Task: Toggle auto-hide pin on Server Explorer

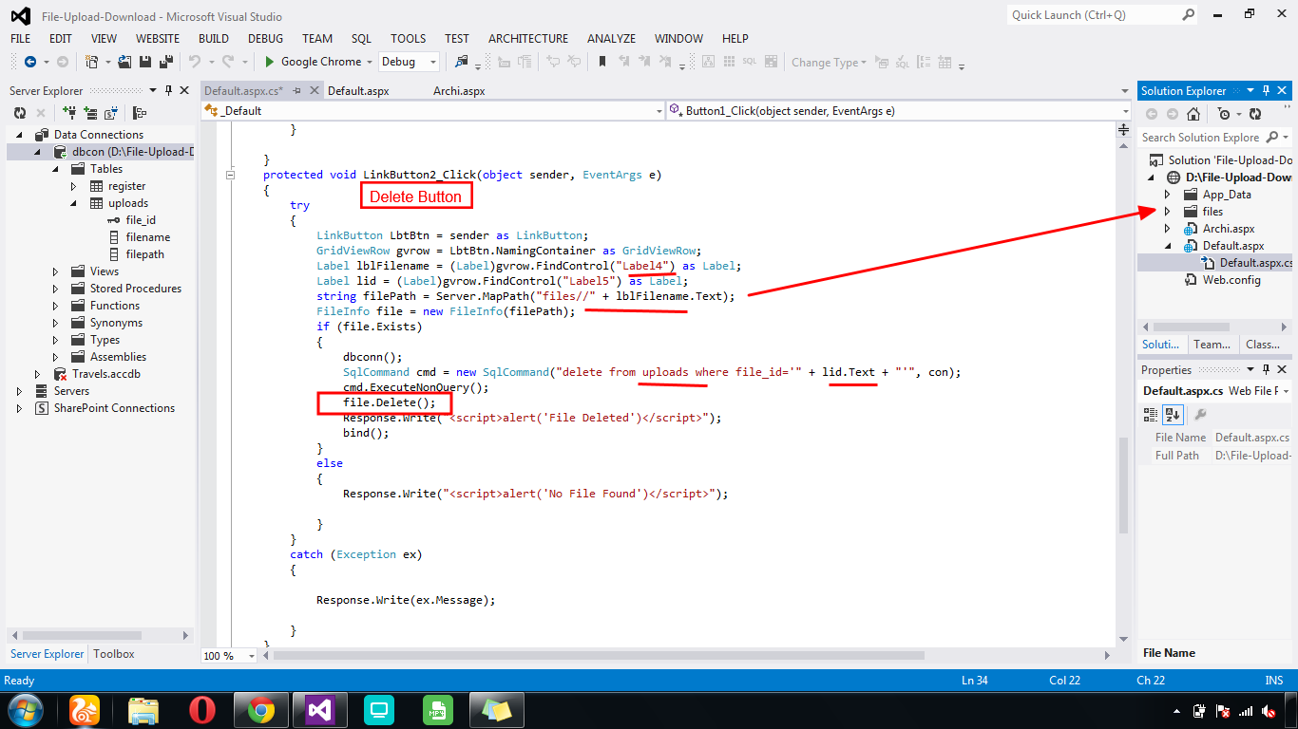Action: pyautogui.click(x=168, y=91)
